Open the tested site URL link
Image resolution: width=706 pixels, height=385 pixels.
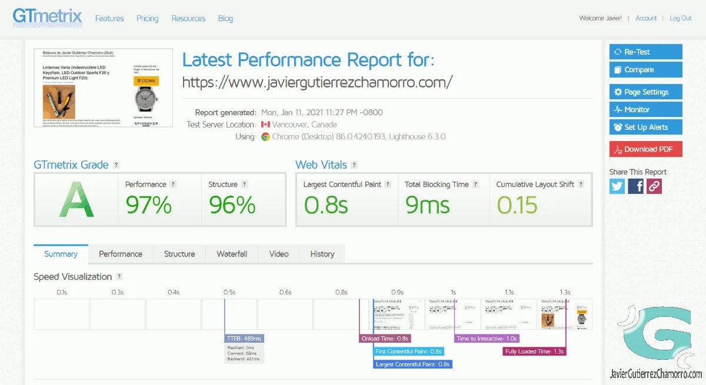[317, 82]
